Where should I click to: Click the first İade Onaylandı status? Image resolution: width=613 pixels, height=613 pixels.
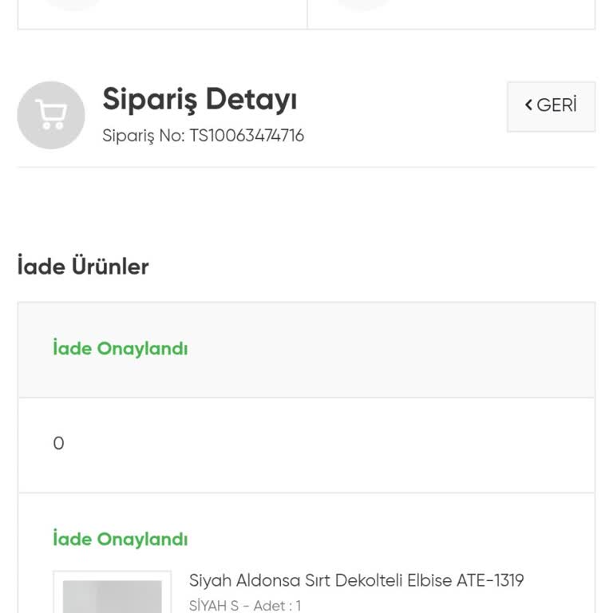coord(121,349)
